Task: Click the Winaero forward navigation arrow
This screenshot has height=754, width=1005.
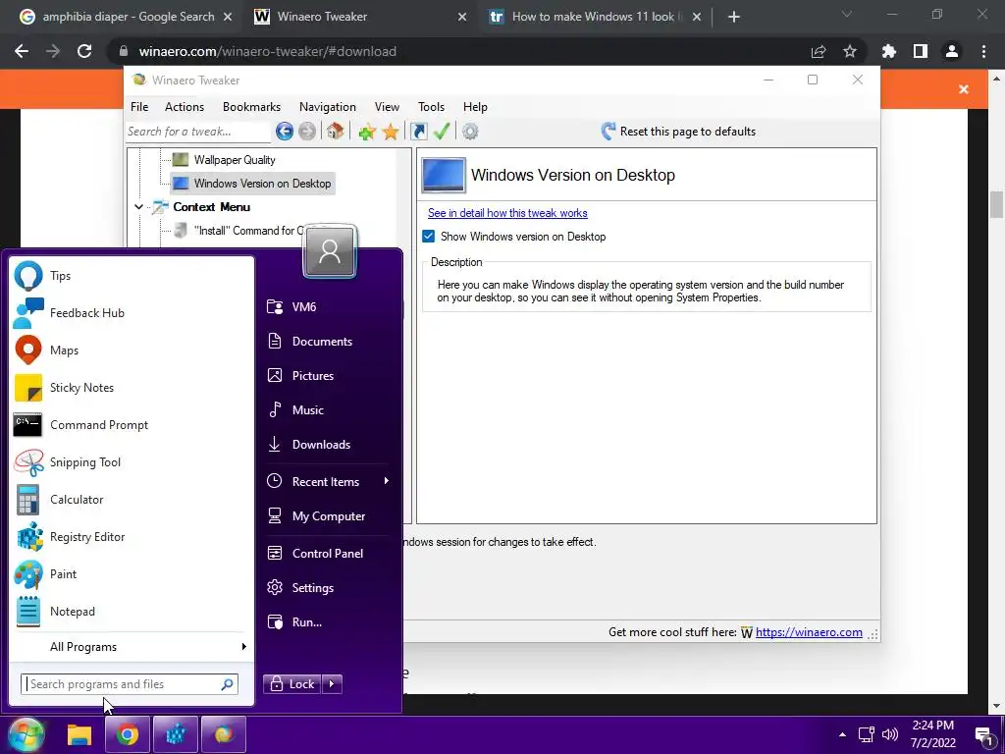Action: [307, 132]
